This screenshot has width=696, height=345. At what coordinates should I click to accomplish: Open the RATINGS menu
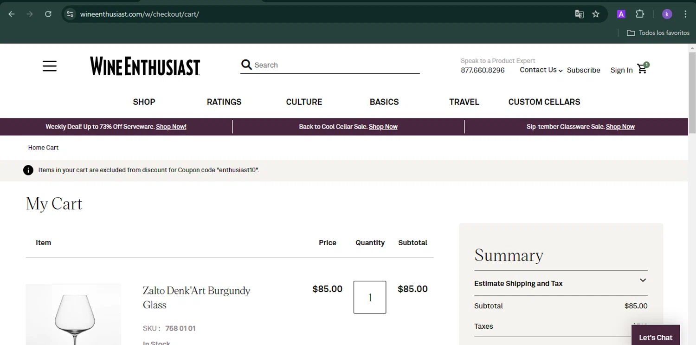click(224, 102)
